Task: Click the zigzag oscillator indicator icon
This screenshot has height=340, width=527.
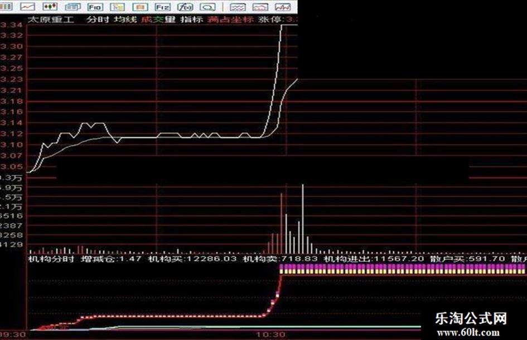Action: tap(283, 6)
